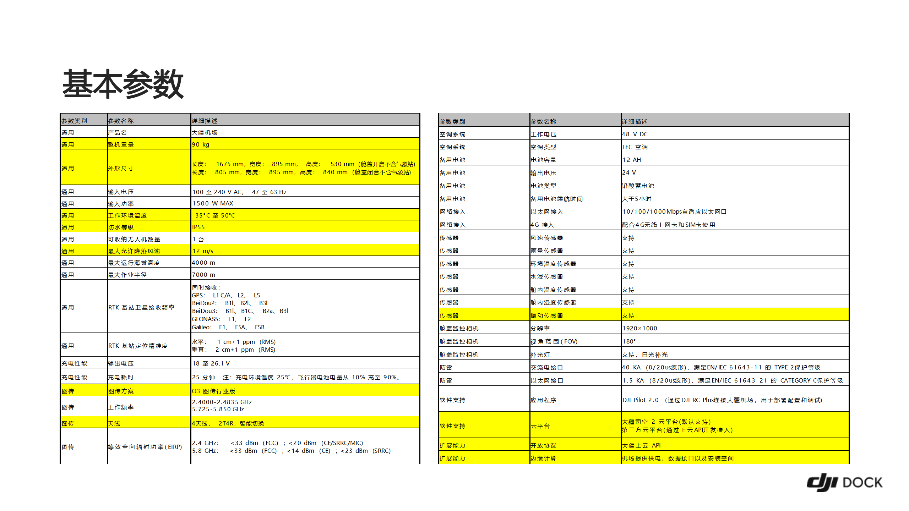This screenshot has height=511, width=909.
Task: Click the 18 至 26.1 V output voltage cell
Action: click(x=305, y=363)
